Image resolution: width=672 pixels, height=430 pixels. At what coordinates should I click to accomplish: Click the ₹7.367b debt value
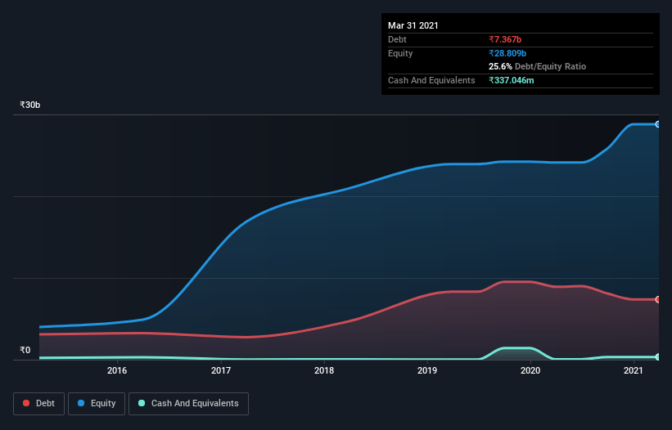pyautogui.click(x=505, y=39)
